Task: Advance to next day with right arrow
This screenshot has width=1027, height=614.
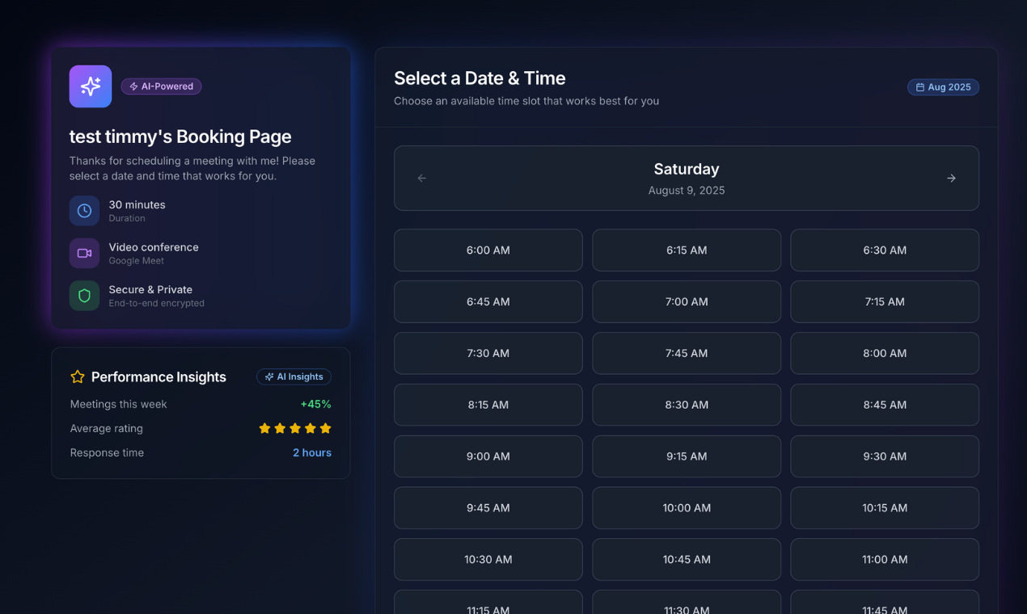Action: click(x=951, y=179)
